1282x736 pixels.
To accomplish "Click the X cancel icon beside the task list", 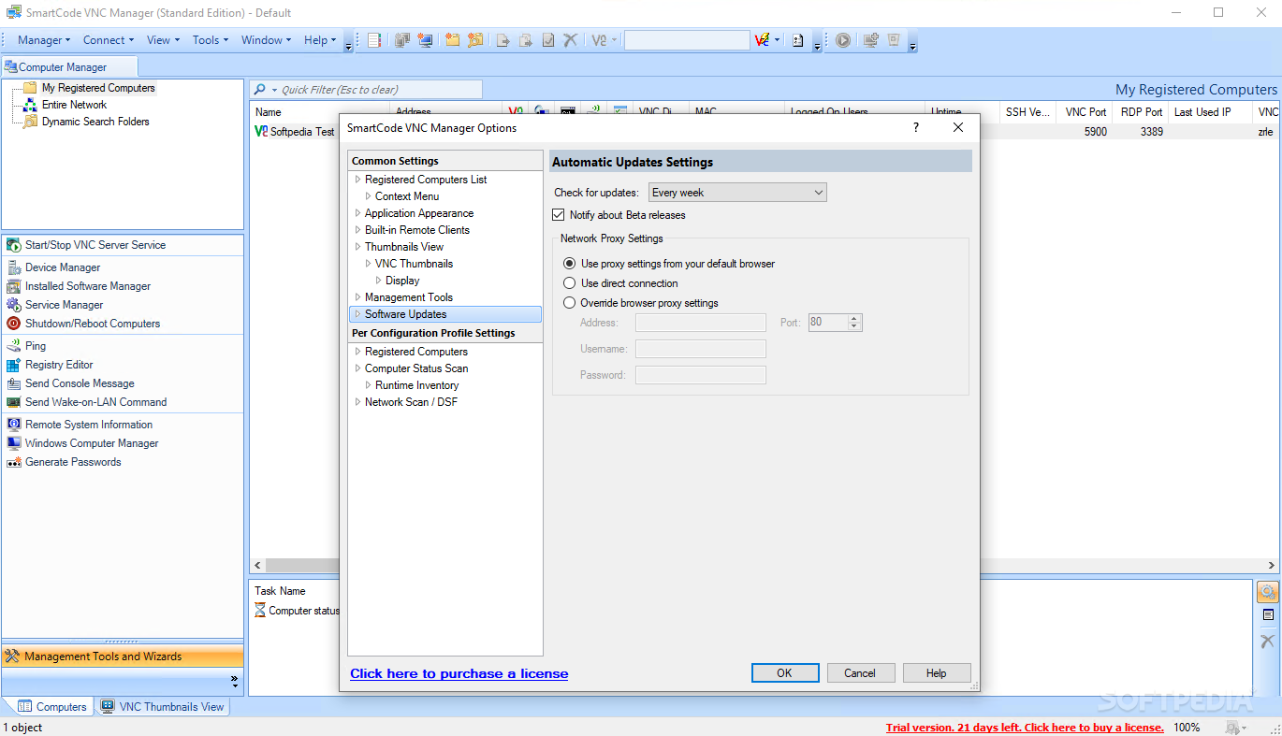I will point(1268,642).
